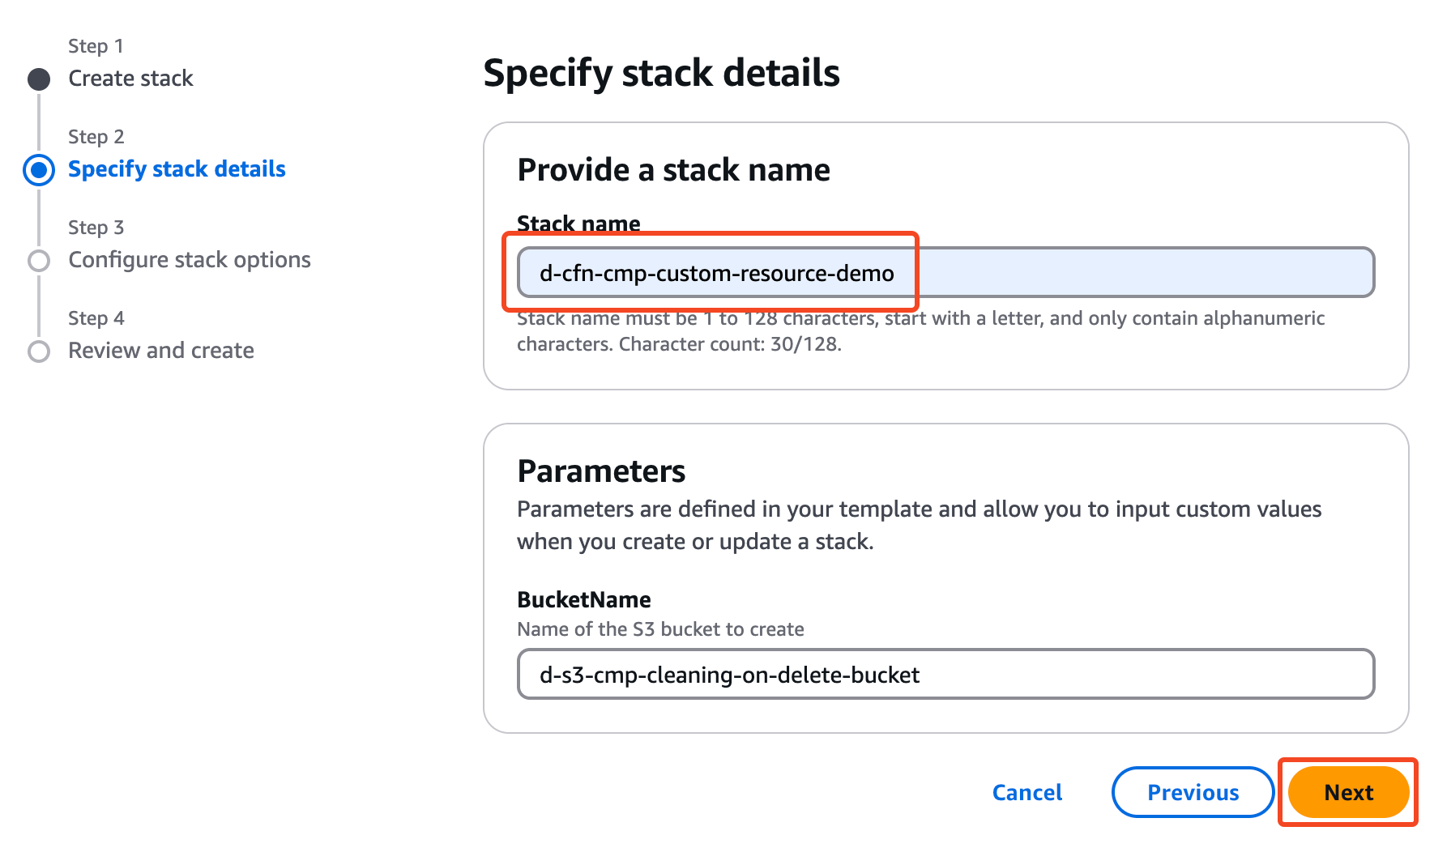Click the Stack name field label

[x=578, y=223]
